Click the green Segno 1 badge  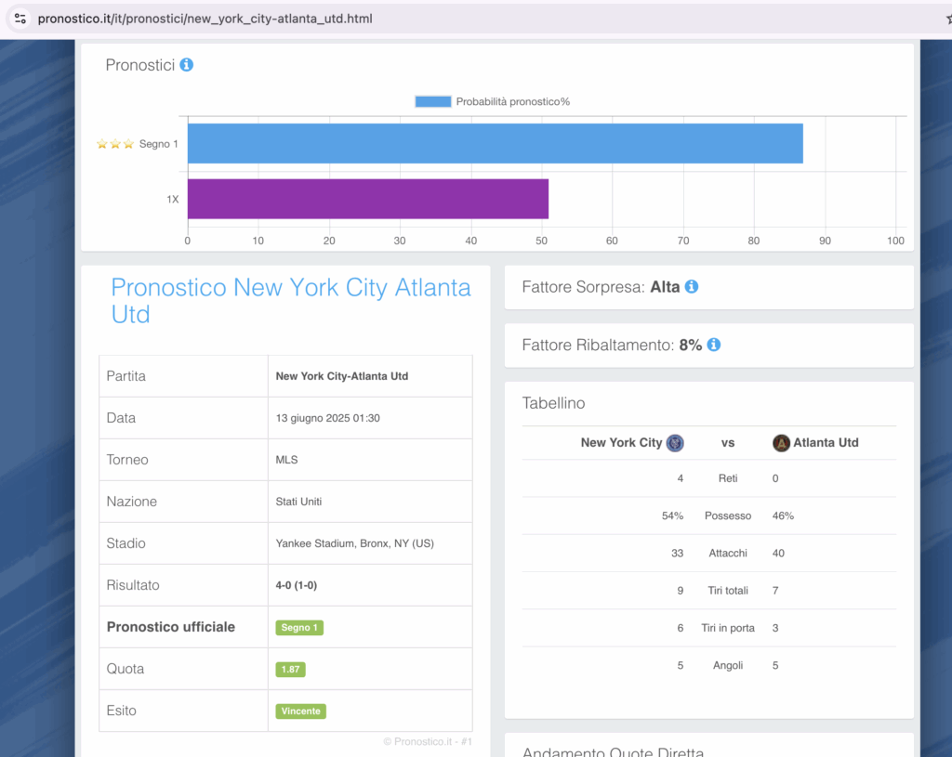(299, 627)
